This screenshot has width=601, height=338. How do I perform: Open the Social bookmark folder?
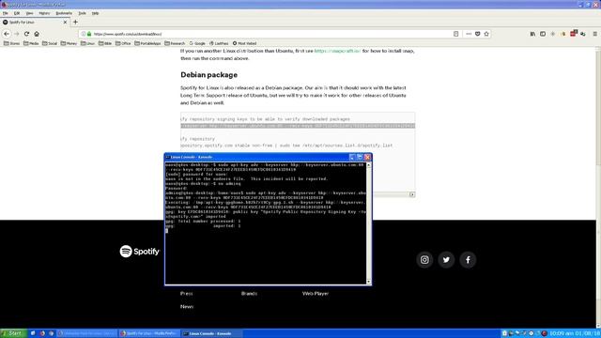pos(50,43)
